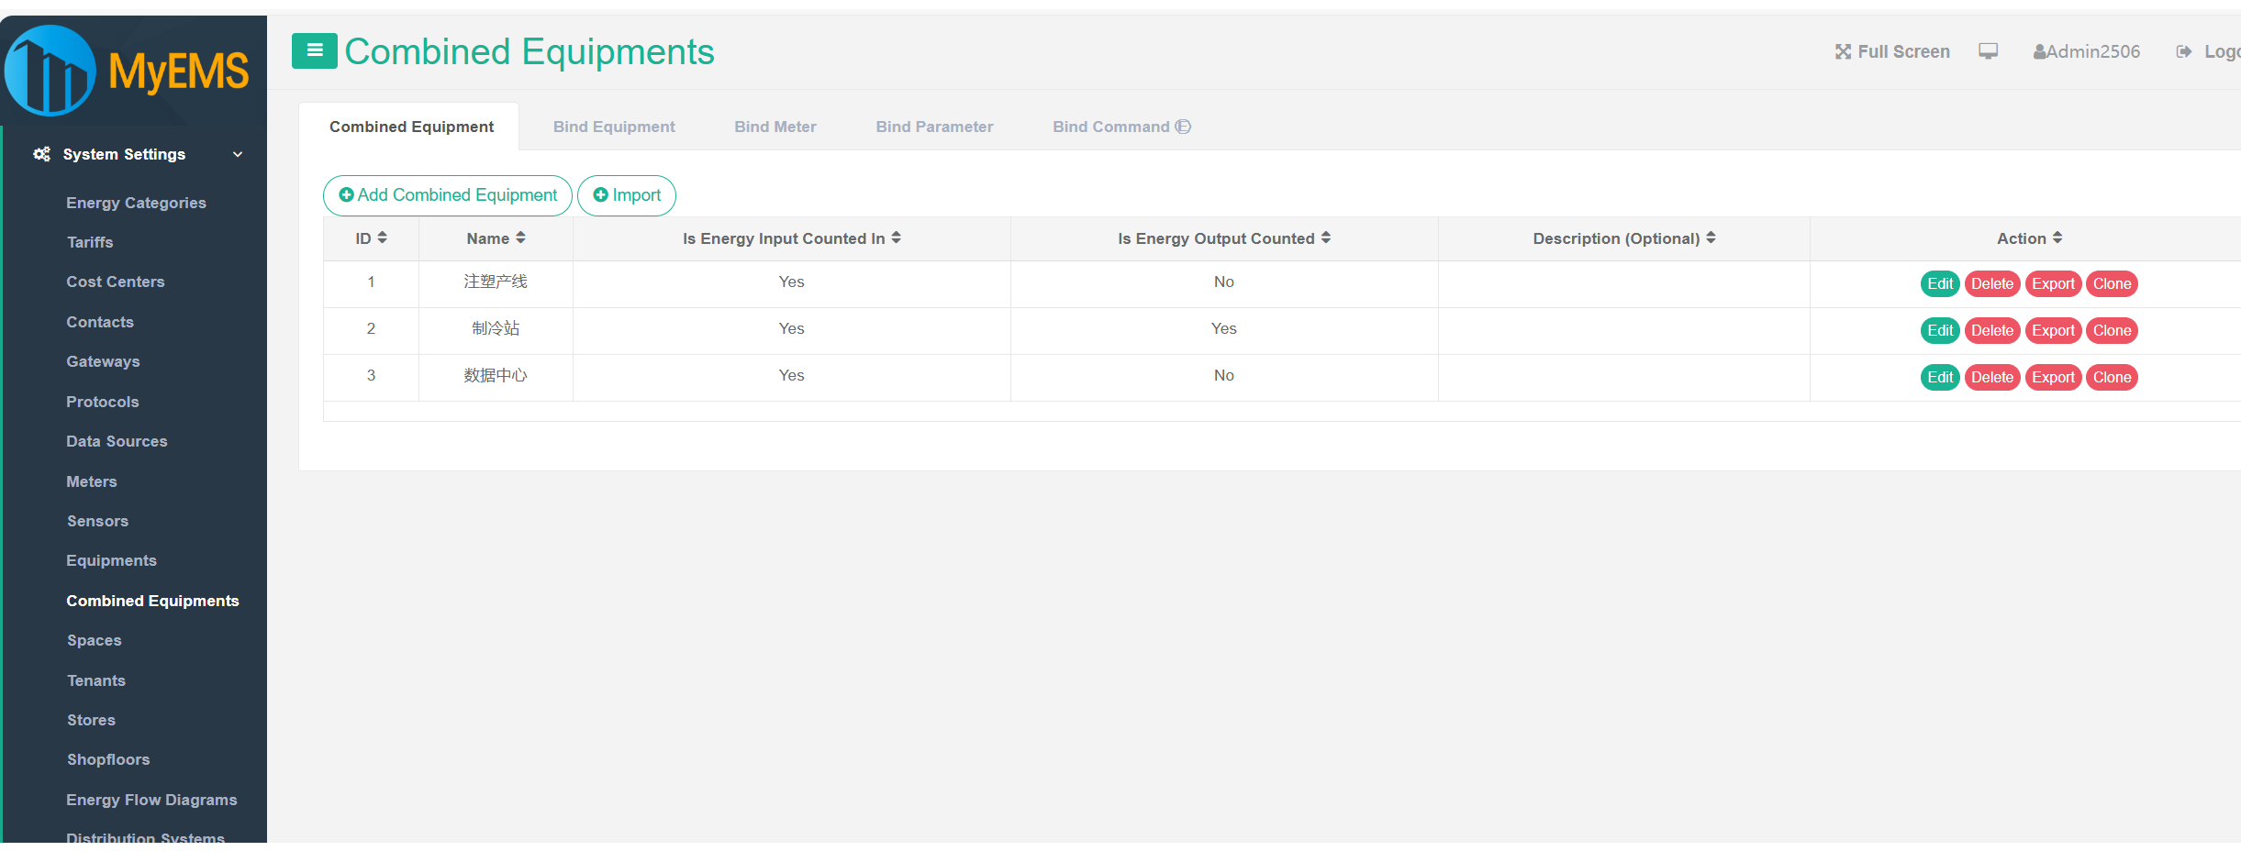The width and height of the screenshot is (2241, 851).
Task: Sort table by ID column arrows
Action: point(382,238)
